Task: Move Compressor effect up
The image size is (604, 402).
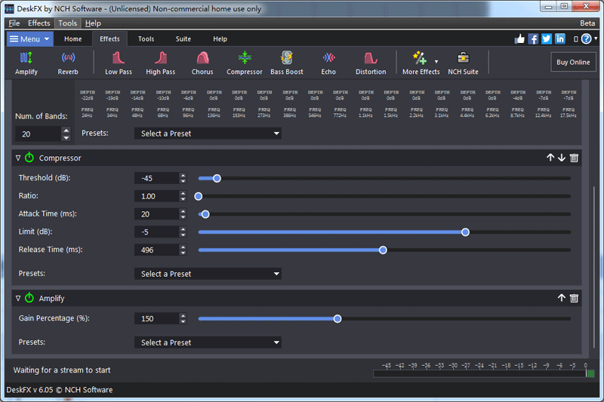Action: pyautogui.click(x=550, y=158)
